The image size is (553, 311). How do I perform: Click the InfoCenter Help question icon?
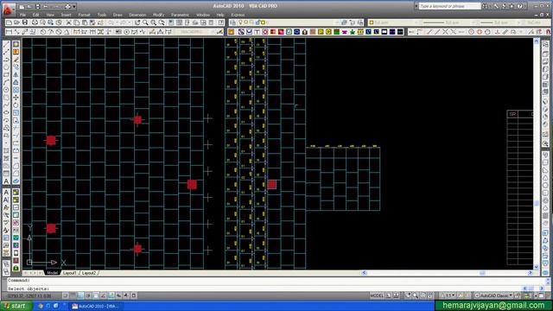coord(520,6)
